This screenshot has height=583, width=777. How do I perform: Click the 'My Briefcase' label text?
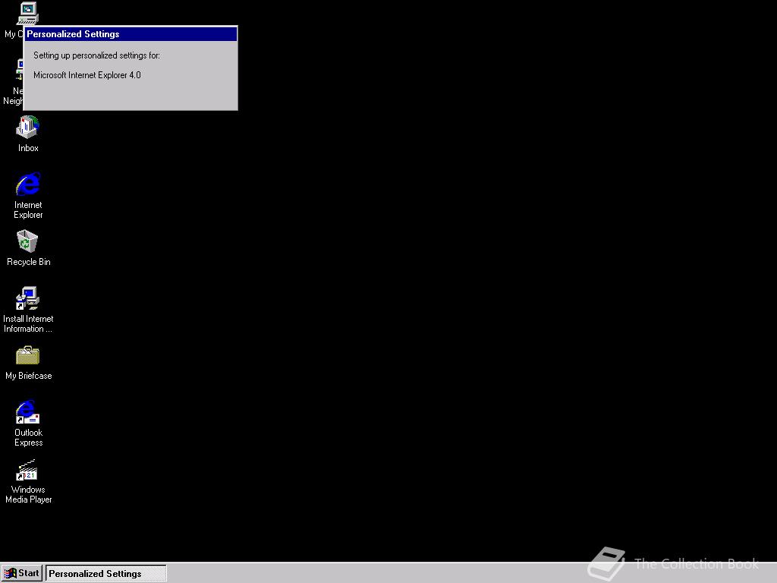[x=29, y=376]
